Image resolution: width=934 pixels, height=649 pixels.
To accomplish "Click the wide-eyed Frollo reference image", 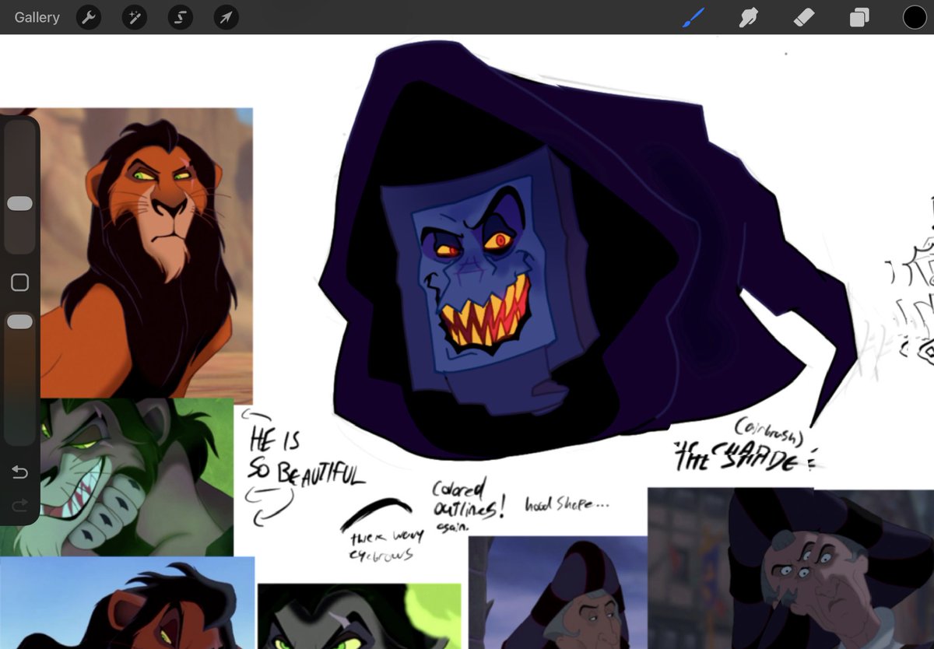I will 791,568.
